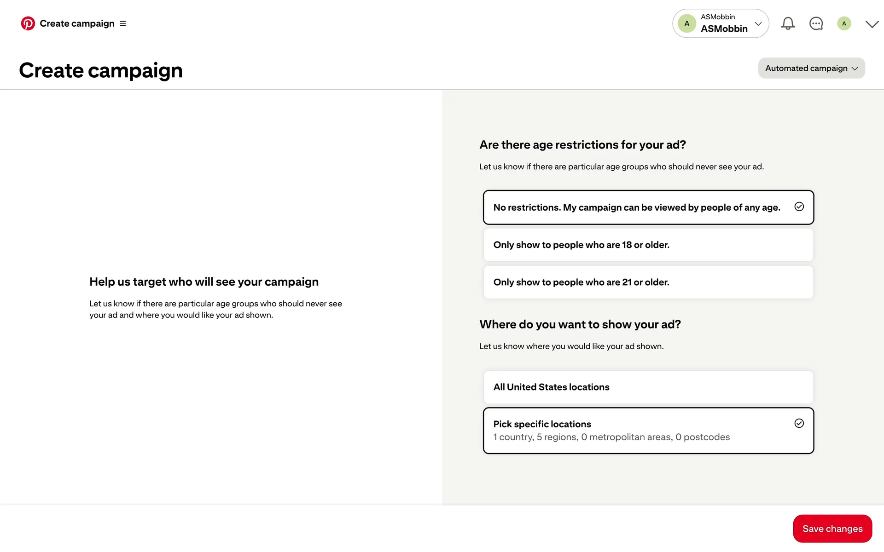The height and width of the screenshot is (552, 884).
Task: Choose Pick specific locations option
Action: (542, 424)
